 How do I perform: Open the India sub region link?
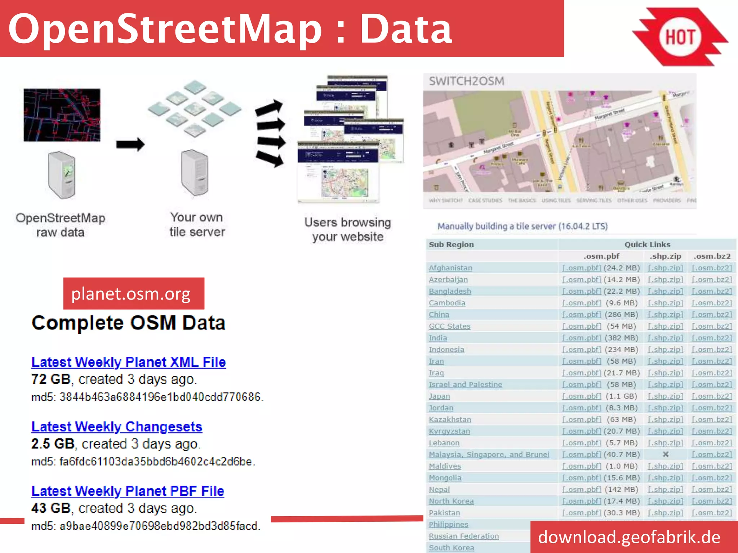coord(438,338)
